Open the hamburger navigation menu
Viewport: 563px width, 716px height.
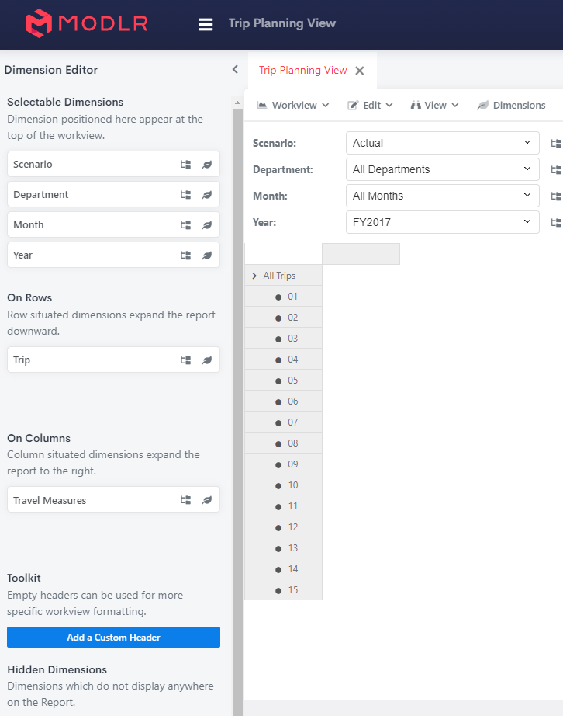(206, 23)
